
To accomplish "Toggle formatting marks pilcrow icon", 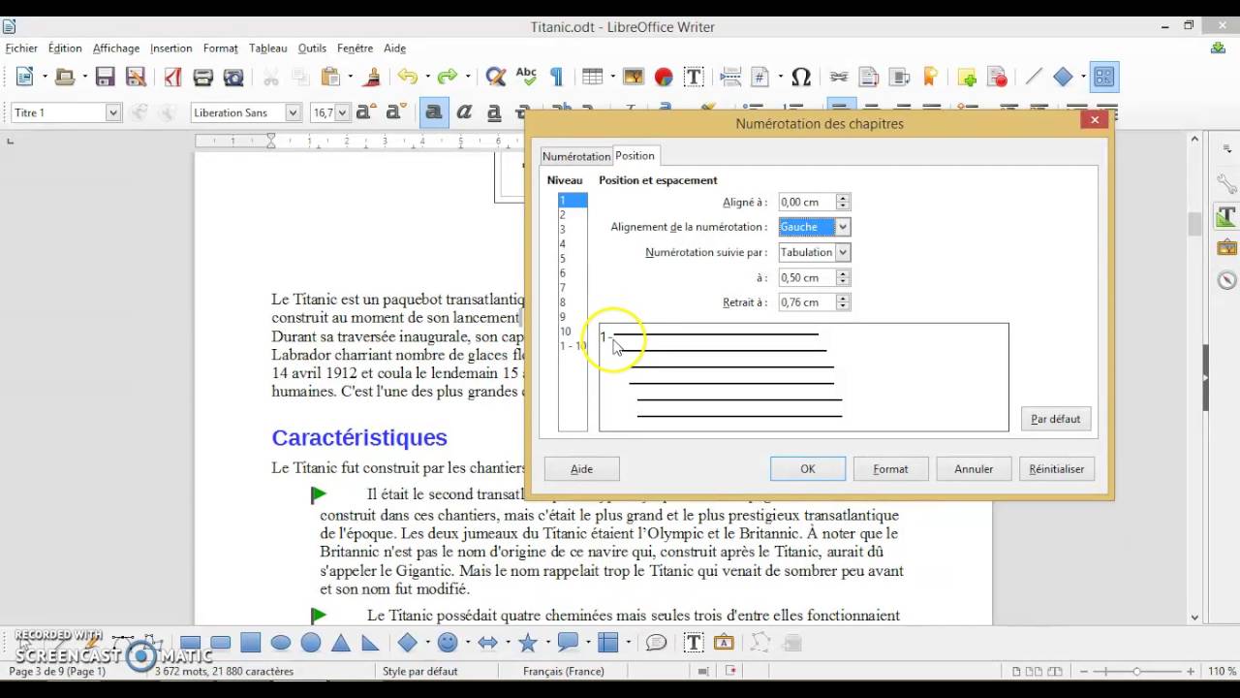I will 556,78.
